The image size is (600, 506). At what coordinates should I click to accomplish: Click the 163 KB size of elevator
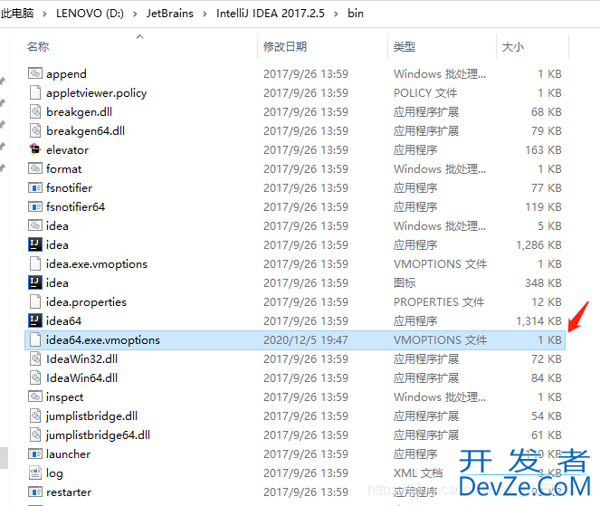543,149
